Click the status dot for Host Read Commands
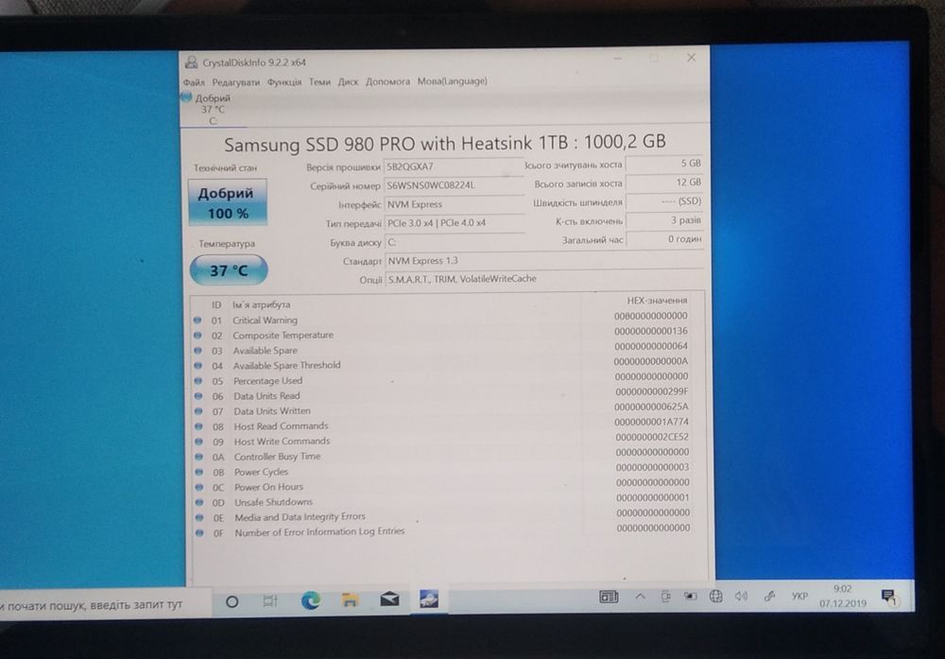 (198, 426)
